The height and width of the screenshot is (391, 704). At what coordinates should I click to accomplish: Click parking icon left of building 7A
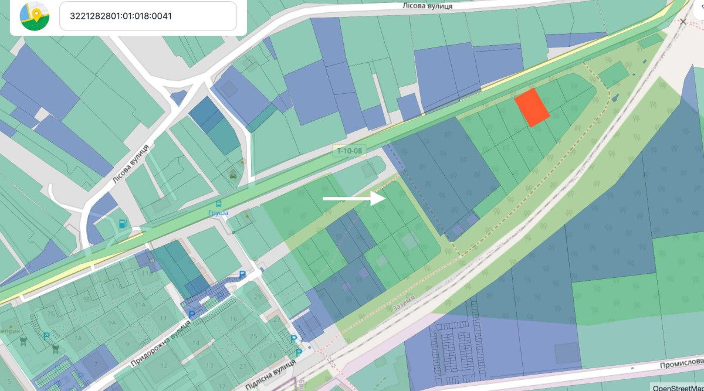[46, 336]
